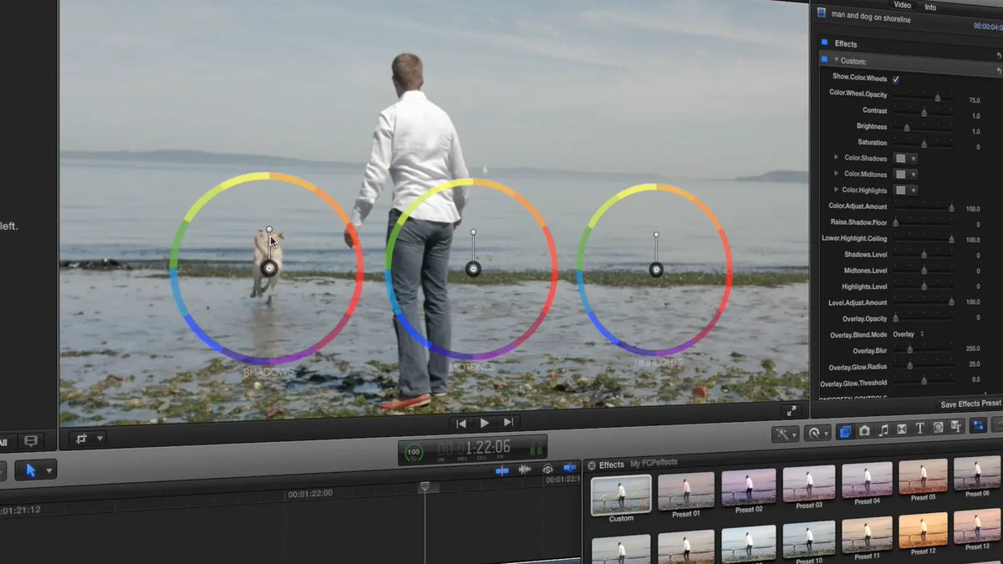Toggle the solo S icon
This screenshot has width=1003, height=564.
point(547,469)
